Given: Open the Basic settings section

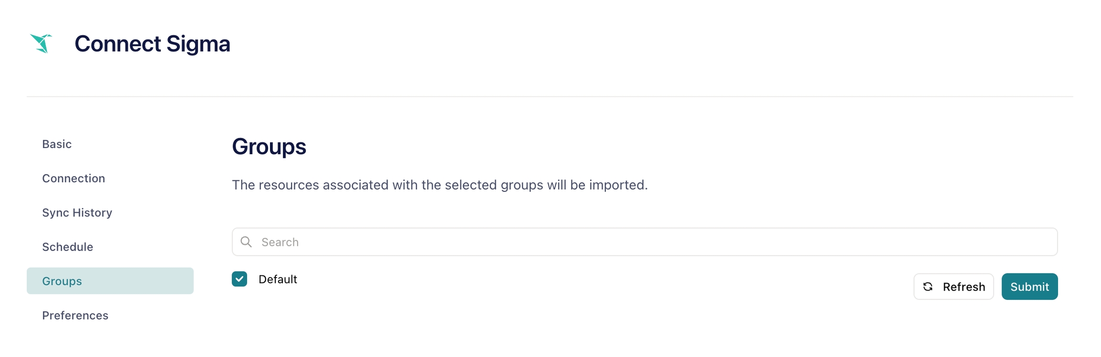Looking at the screenshot, I should (x=57, y=144).
